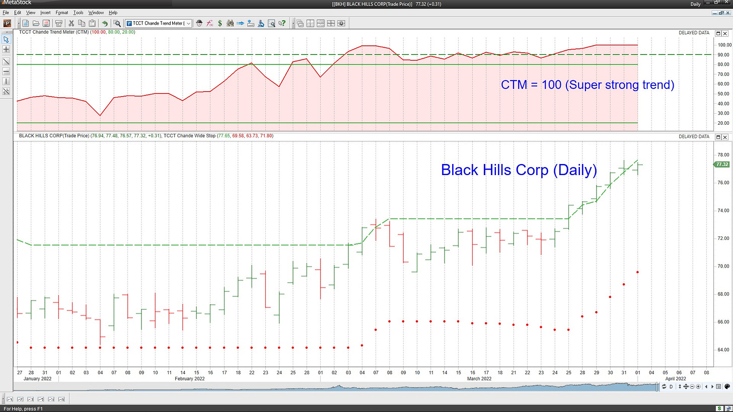Open the Expert Advisor face icon

pos(199,23)
